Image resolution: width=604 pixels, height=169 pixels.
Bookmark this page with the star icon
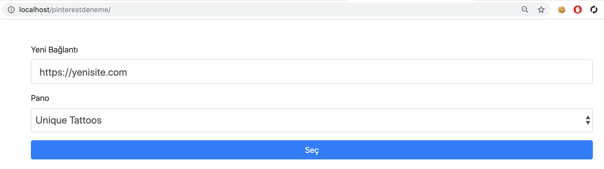click(x=541, y=10)
